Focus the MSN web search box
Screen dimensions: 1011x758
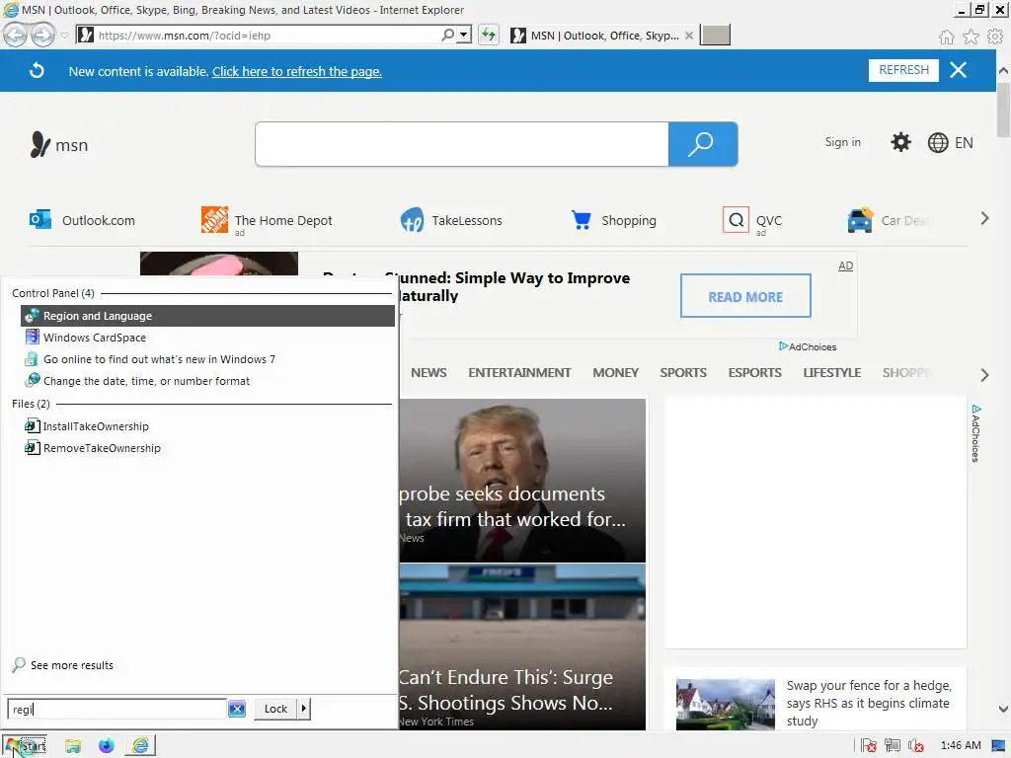click(462, 144)
